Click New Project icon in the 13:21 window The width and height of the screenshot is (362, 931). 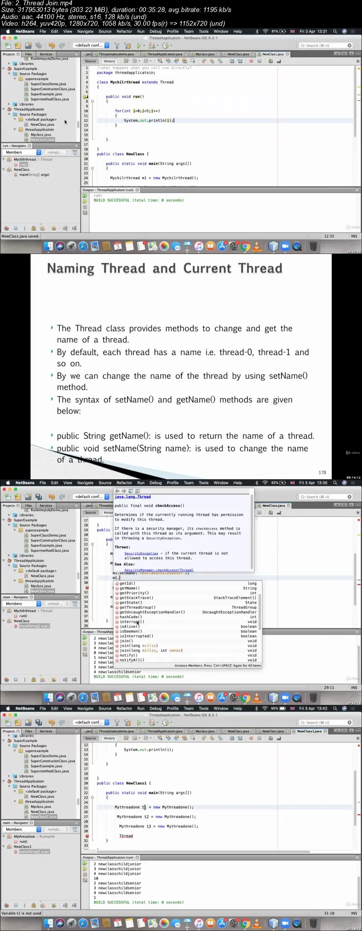click(x=18, y=46)
